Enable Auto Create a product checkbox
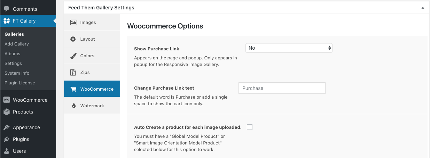This screenshot has height=158, width=430. click(x=249, y=127)
